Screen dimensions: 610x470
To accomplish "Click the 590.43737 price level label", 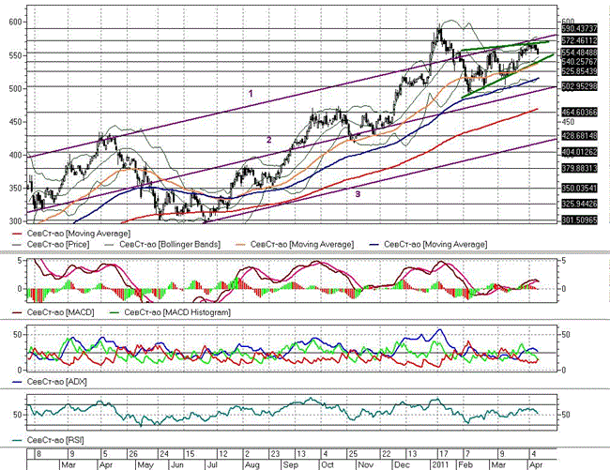I will [579, 28].
